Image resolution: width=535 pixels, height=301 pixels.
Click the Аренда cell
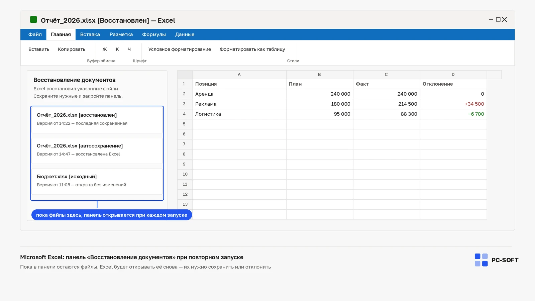coord(239,94)
